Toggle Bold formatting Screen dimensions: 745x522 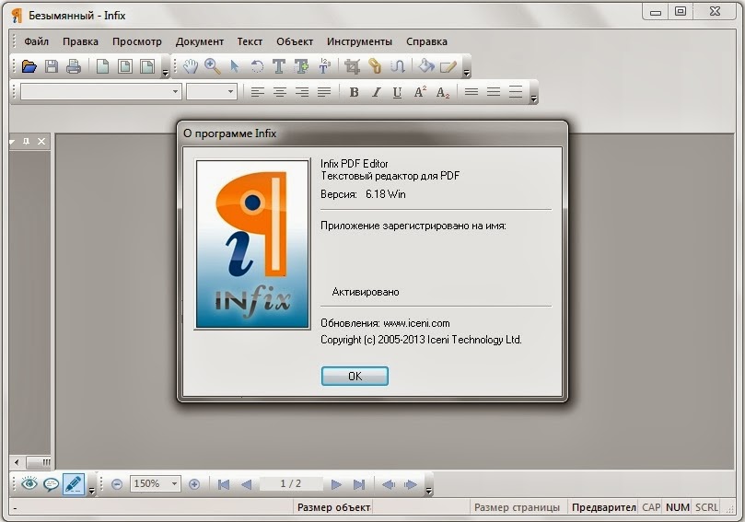[x=354, y=92]
